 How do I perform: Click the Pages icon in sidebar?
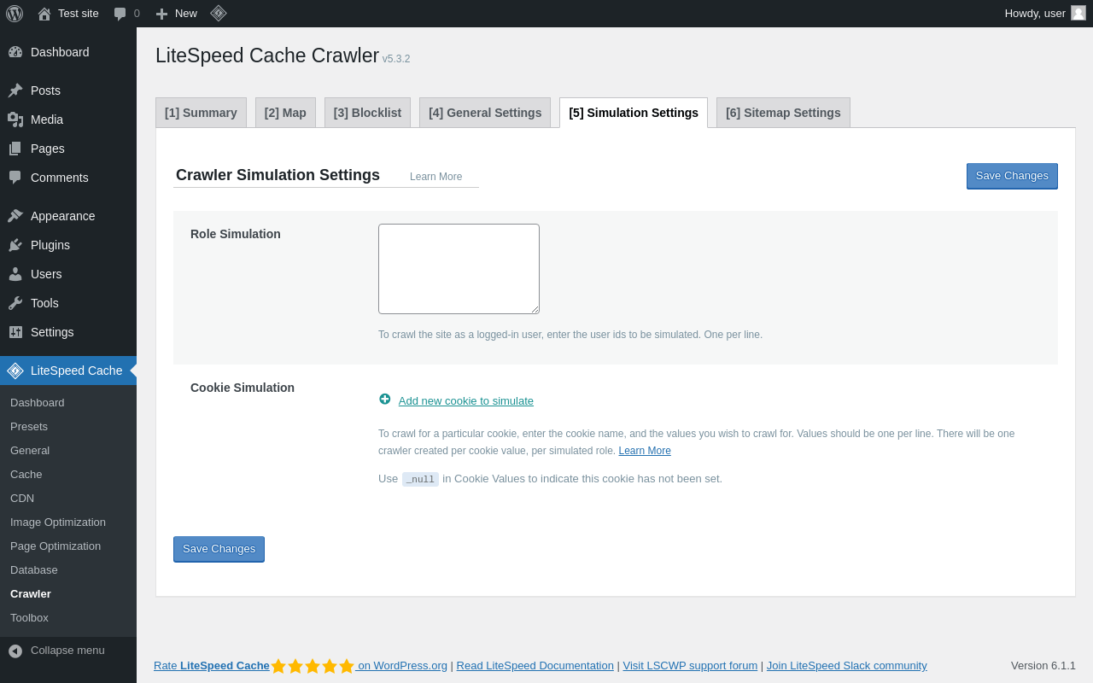15,149
